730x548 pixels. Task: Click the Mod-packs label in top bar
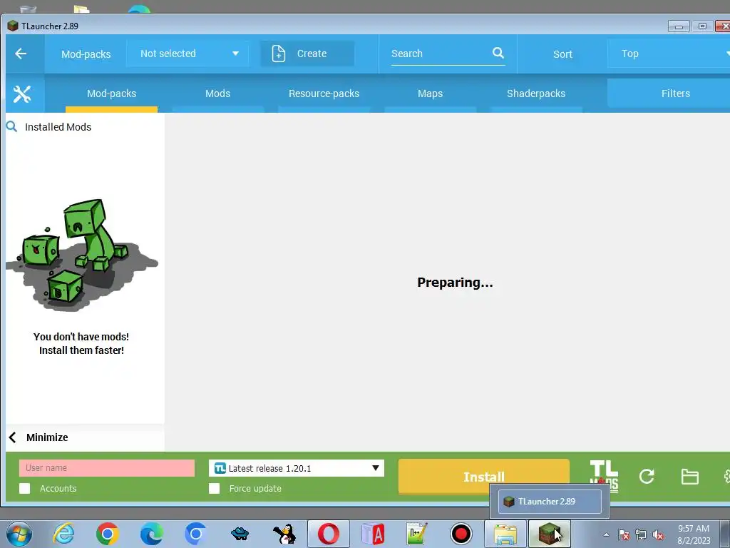coord(86,54)
